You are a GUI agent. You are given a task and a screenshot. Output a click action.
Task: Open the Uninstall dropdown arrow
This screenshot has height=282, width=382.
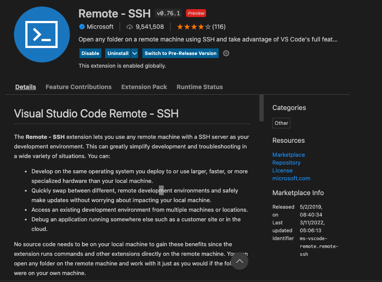(134, 53)
